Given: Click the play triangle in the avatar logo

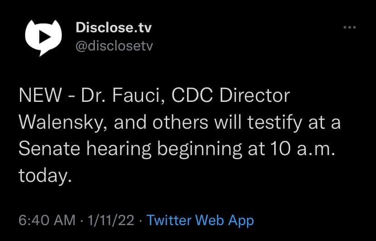Looking at the screenshot, I should [x=41, y=39].
